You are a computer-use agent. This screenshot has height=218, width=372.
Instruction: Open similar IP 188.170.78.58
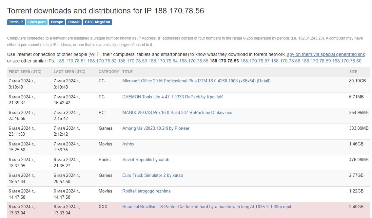tap(285, 61)
